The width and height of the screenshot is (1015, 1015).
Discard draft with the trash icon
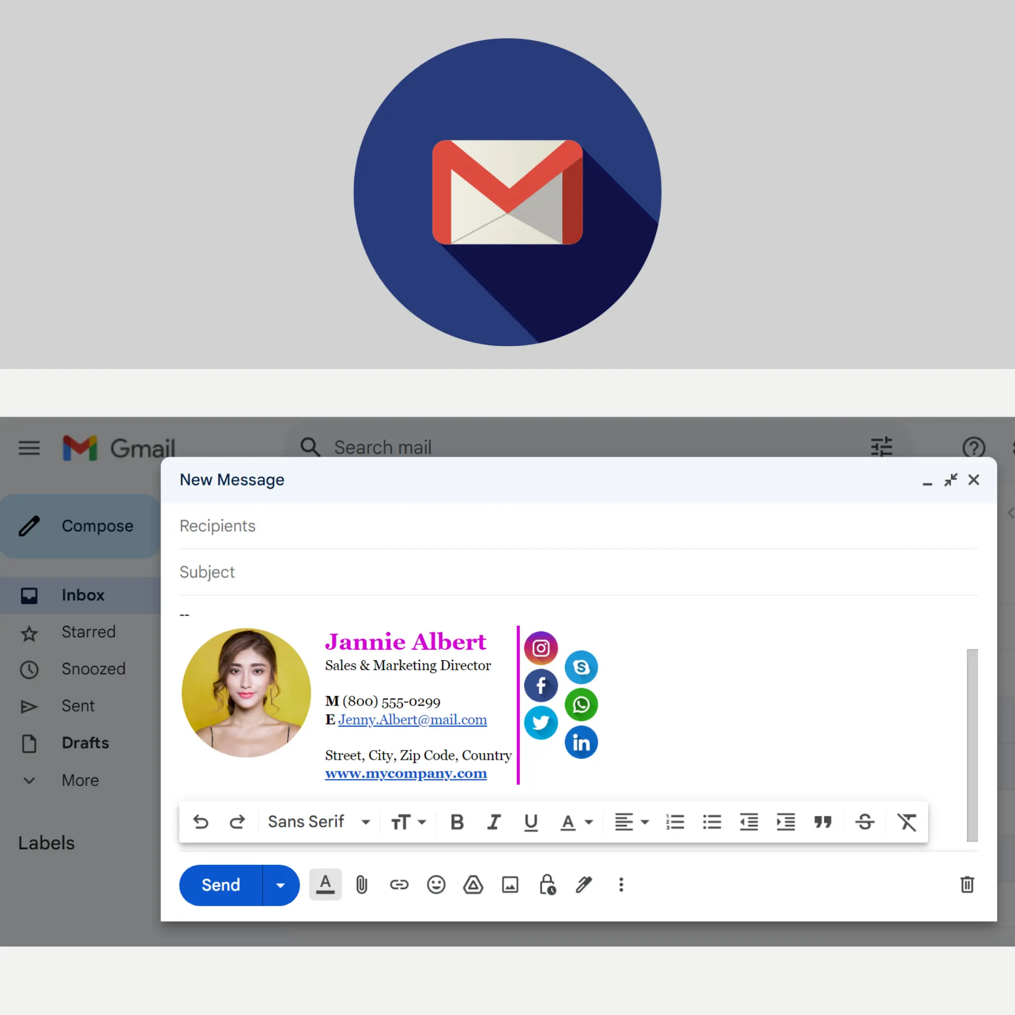pos(966,885)
